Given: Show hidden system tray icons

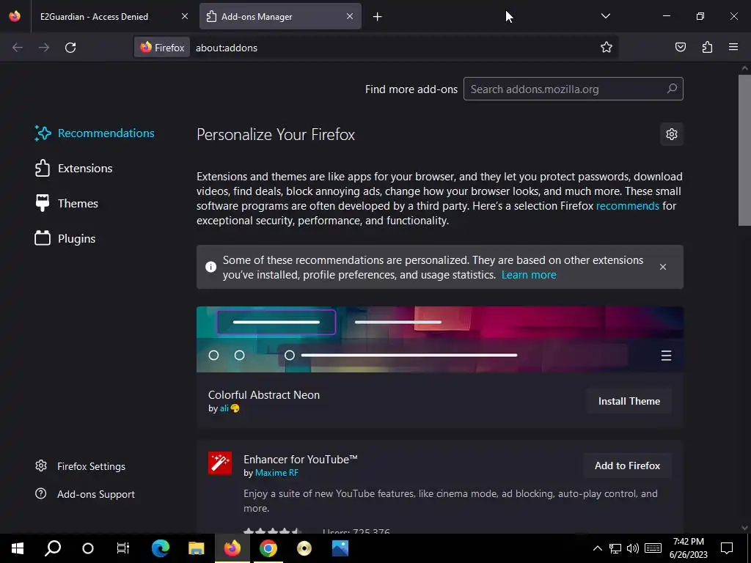Looking at the screenshot, I should [597, 548].
